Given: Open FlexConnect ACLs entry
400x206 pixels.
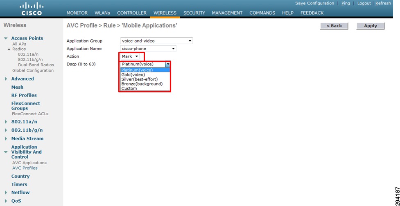Looking at the screenshot, I should 30,114.
